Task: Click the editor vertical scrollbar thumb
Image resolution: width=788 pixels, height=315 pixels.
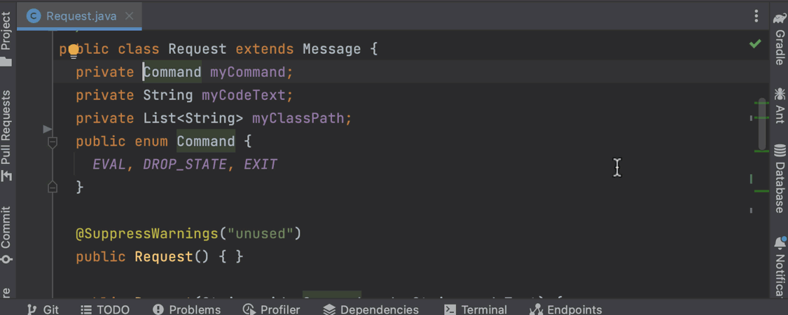Action: (762, 125)
